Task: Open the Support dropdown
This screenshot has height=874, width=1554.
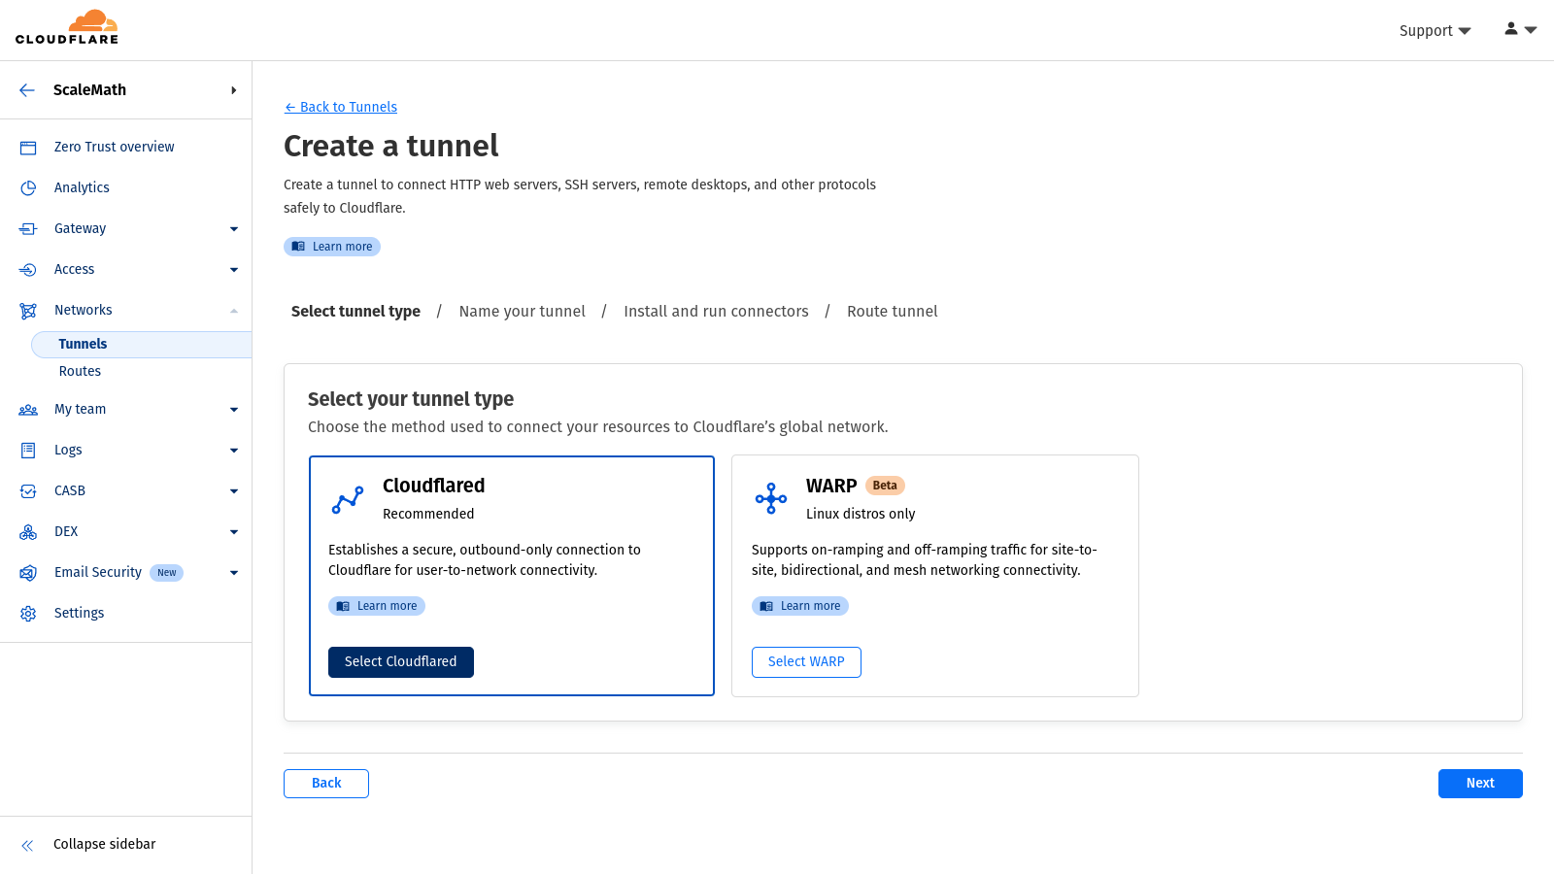Action: 1435,31
